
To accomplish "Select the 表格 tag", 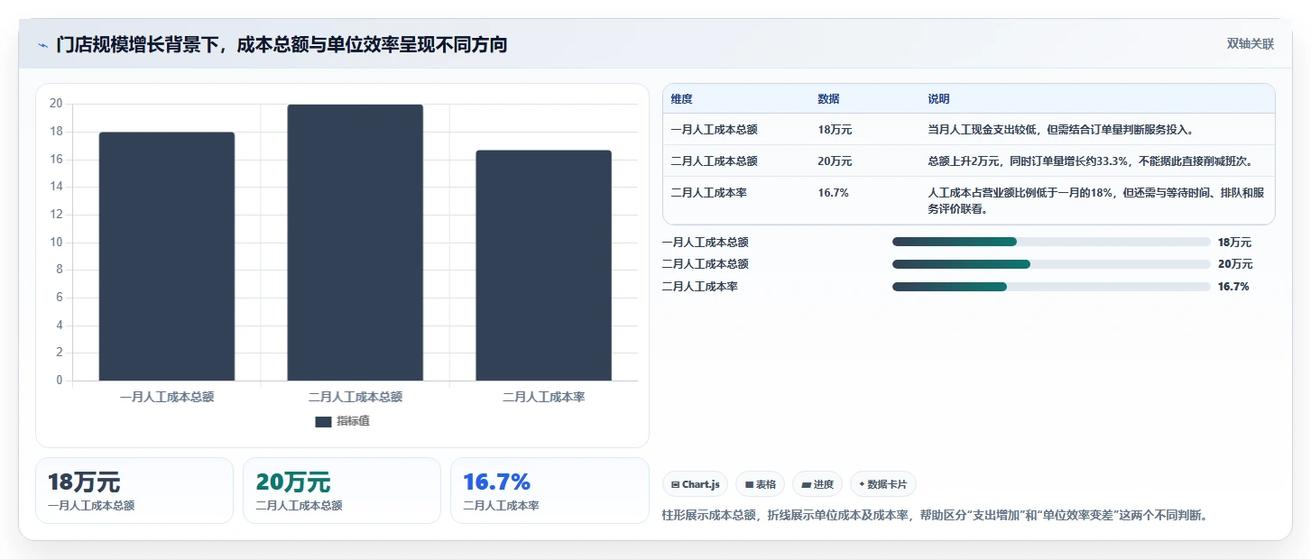I will click(761, 484).
